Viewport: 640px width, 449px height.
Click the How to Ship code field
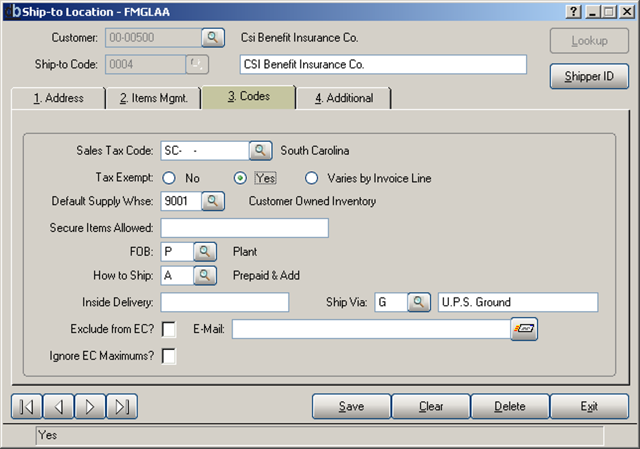(x=177, y=276)
